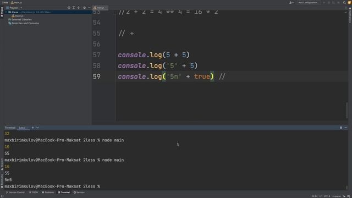This screenshot has width=352, height=198.
Task: Click the Project vertical sidebar tab
Action: tap(2, 12)
